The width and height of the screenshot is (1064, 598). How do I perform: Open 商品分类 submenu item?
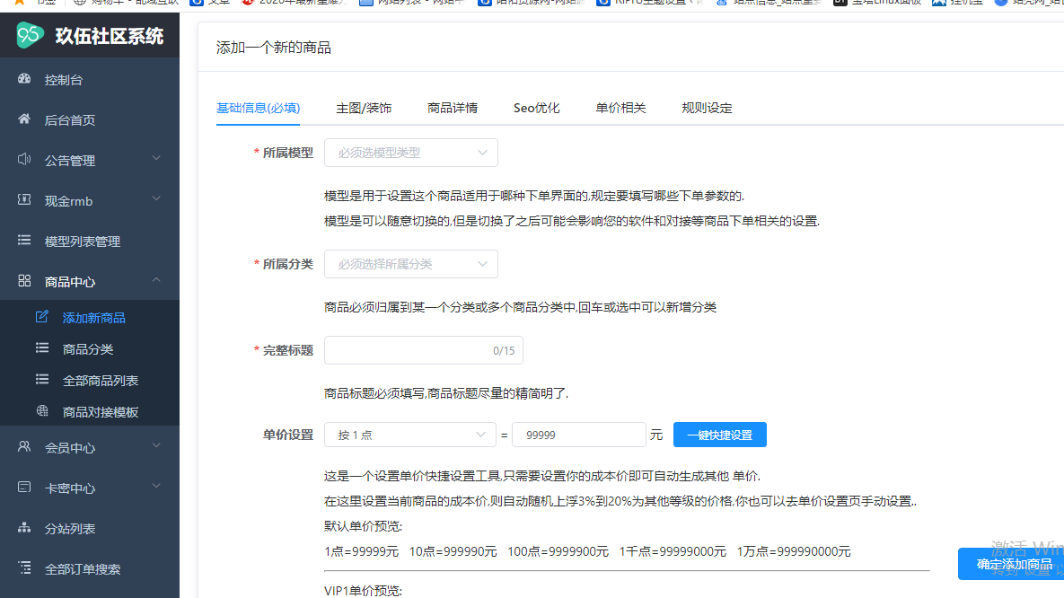pyautogui.click(x=90, y=349)
